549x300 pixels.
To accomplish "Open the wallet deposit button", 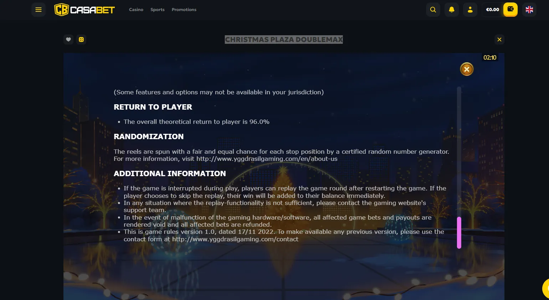I will coord(510,10).
